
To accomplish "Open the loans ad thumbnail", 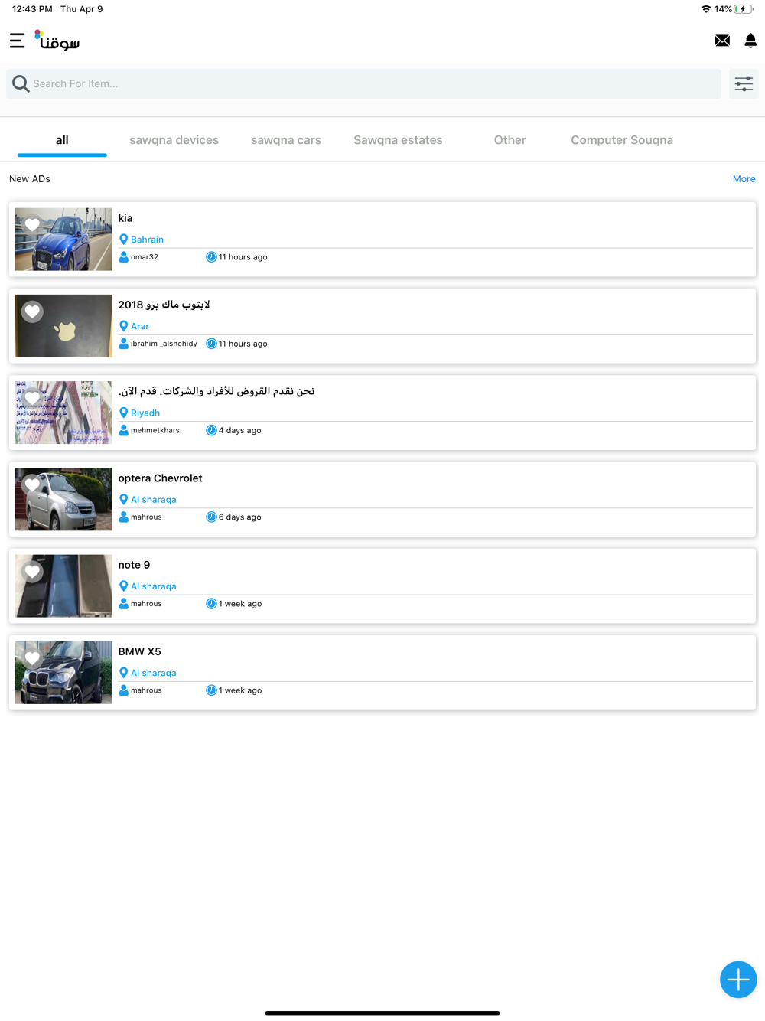I will 63,413.
